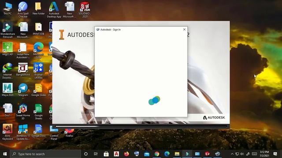Click the Windows Start button
Image resolution: width=282 pixels, height=158 pixels.
[x=5, y=154]
